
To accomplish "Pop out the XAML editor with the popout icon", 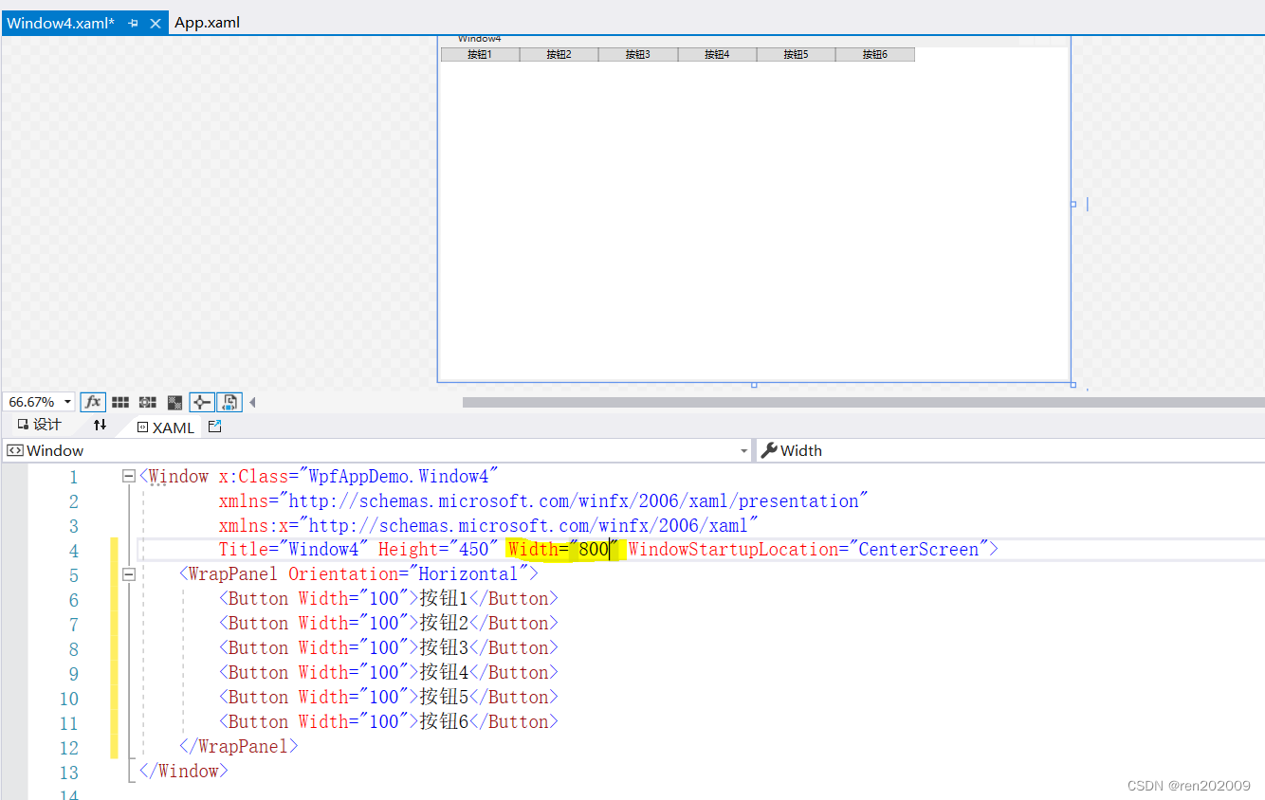I will tap(214, 427).
